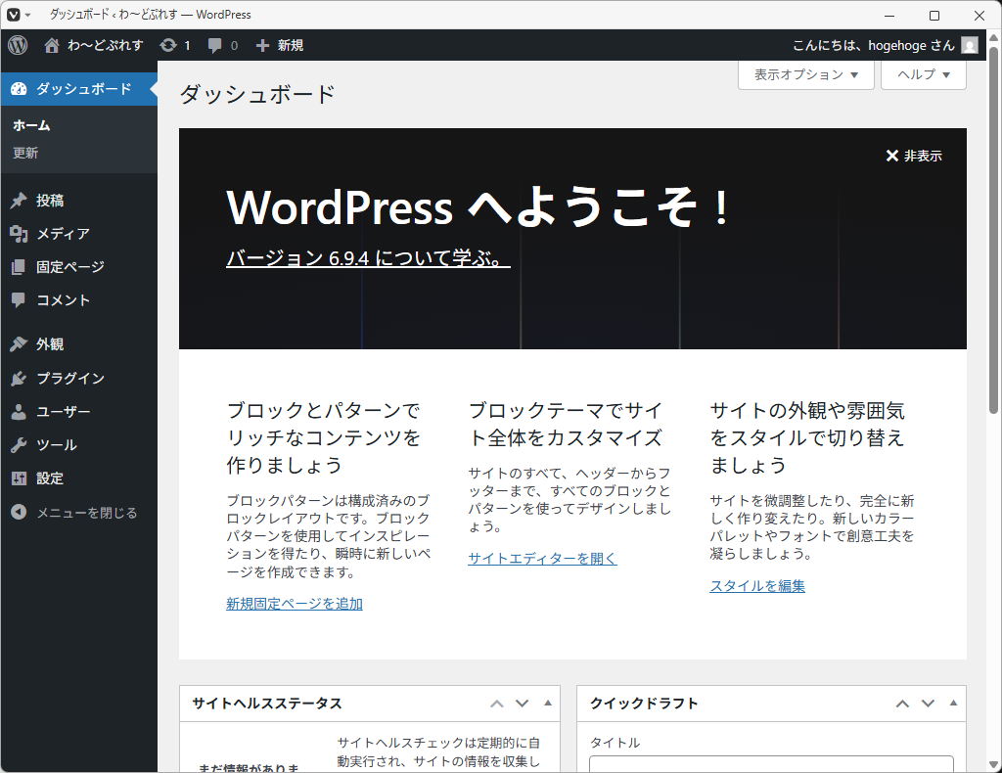Select the 更新 submenu item
The image size is (1002, 773).
tap(25, 154)
